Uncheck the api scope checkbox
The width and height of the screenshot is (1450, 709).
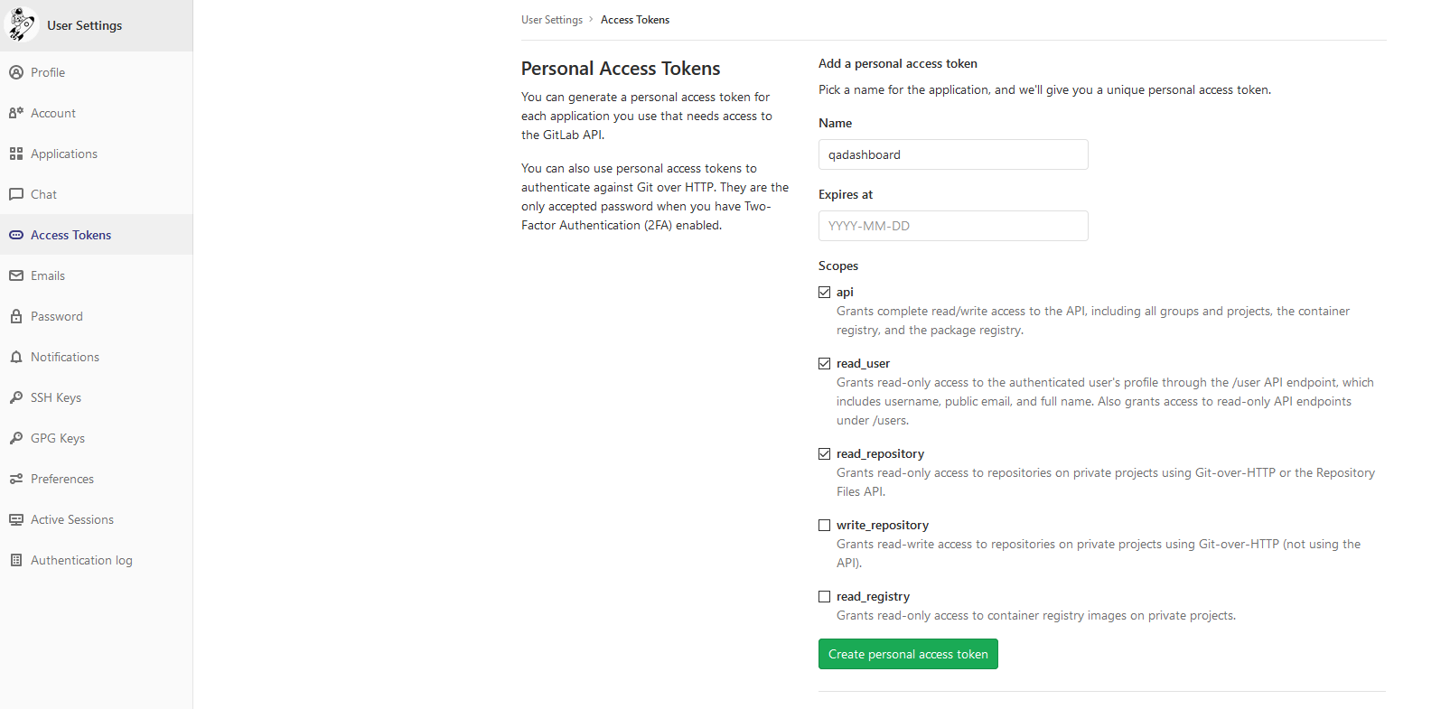[x=824, y=292]
